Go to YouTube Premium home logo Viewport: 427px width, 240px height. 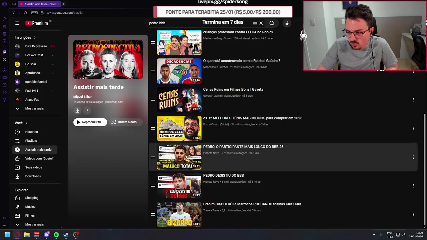coord(37,23)
